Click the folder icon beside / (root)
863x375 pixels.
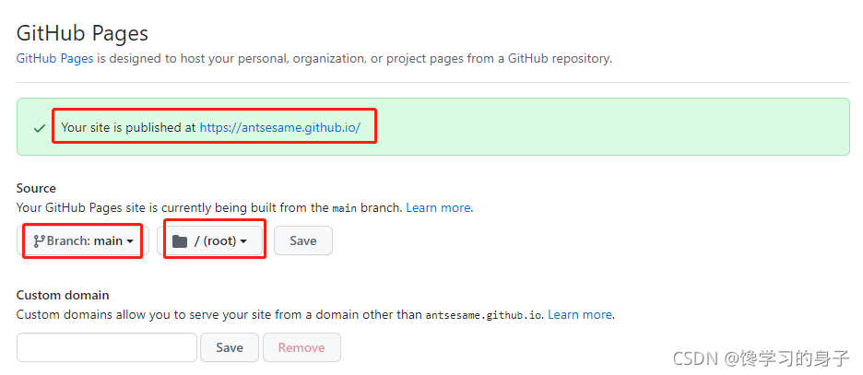(x=180, y=241)
